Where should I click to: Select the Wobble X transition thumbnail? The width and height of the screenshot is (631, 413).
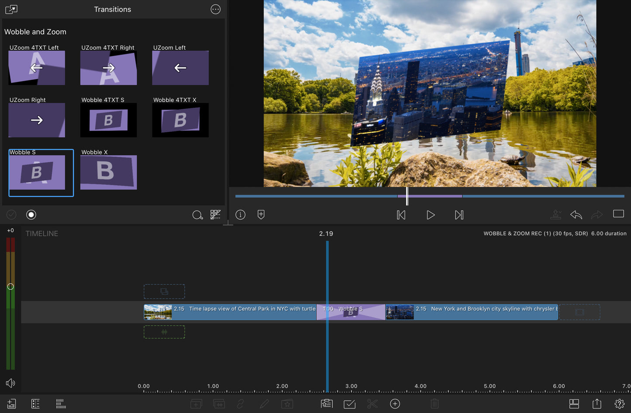(108, 172)
